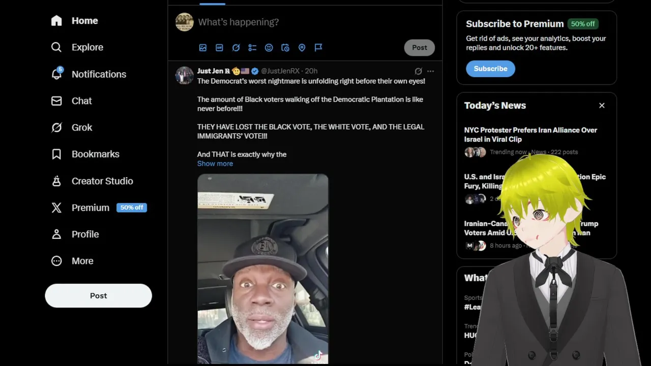Open the Grok action on Just Jen's post
This screenshot has height=366, width=651.
point(418,71)
